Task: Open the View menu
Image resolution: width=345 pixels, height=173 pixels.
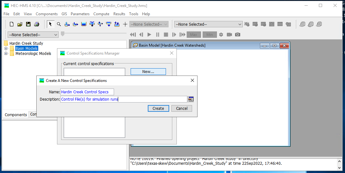Action: [28, 14]
